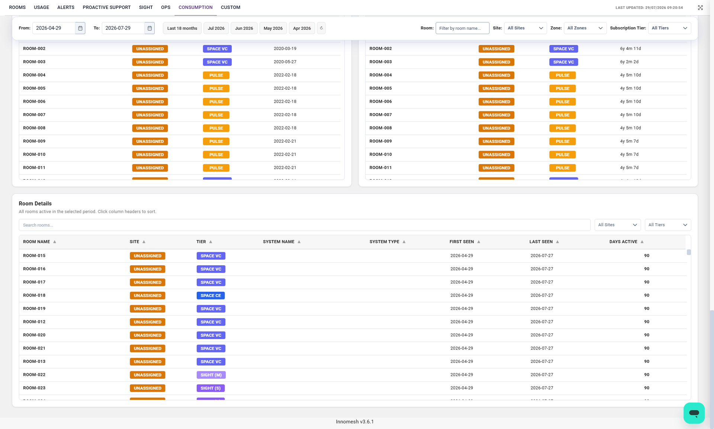714x429 pixels.
Task: Click ROOM-004 in the left table
Action: [34, 75]
